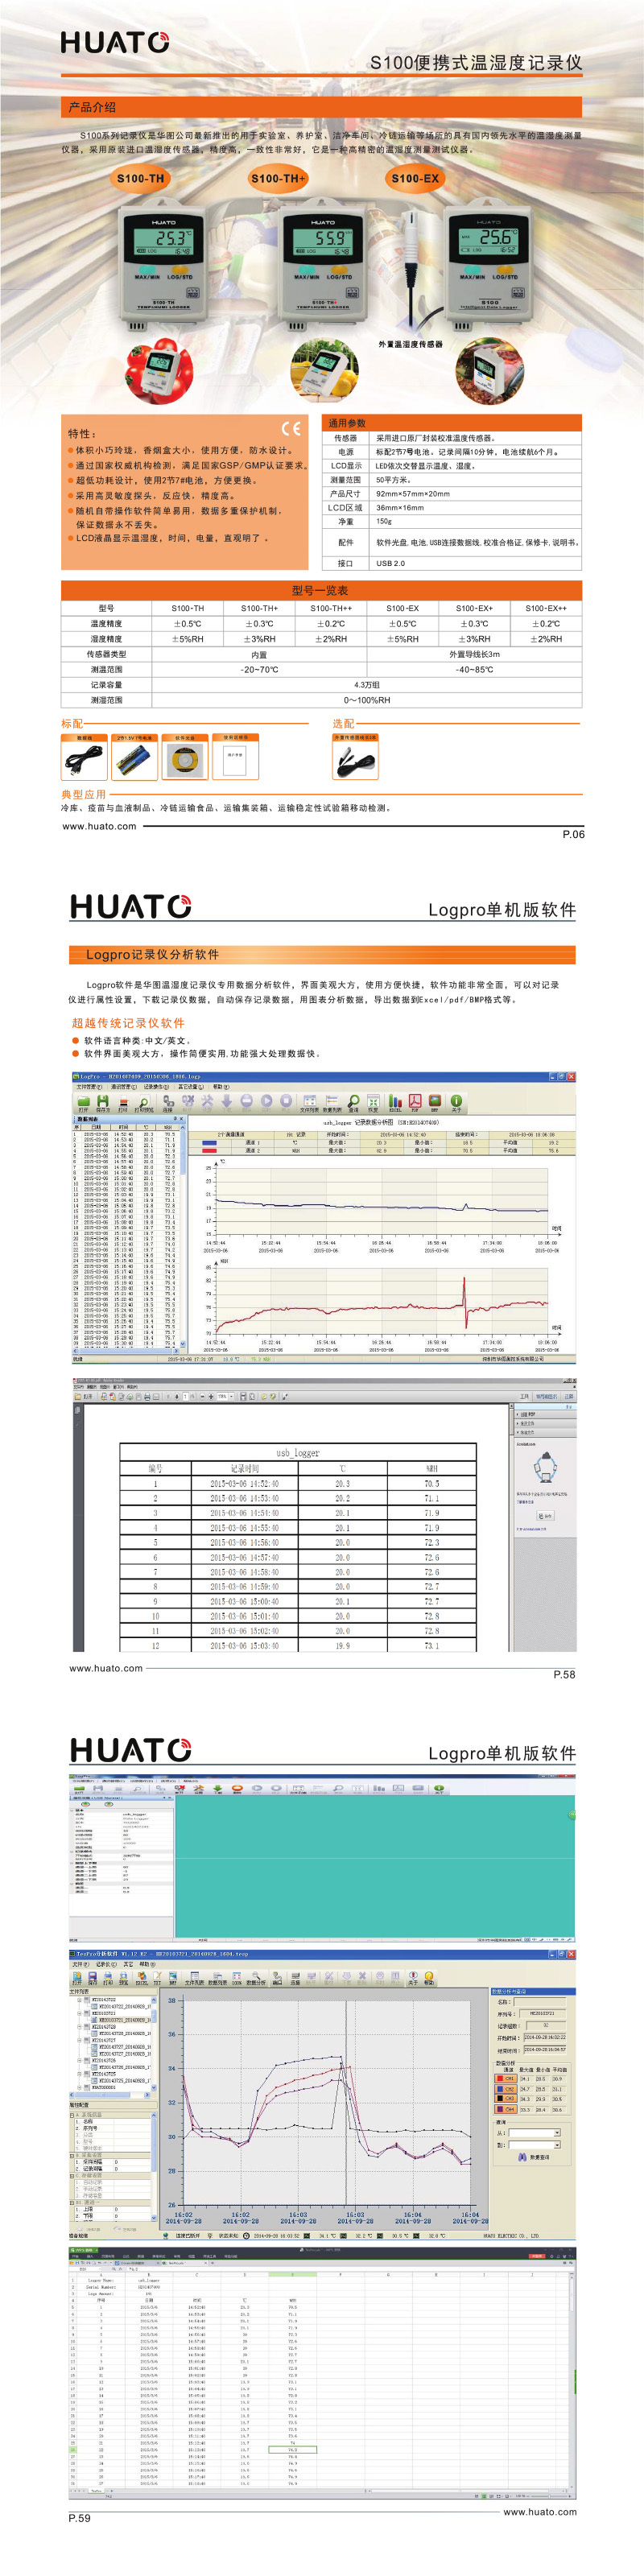Click www.huato.com link on page P.59
This screenshot has height=2576, width=644.
point(540,2511)
